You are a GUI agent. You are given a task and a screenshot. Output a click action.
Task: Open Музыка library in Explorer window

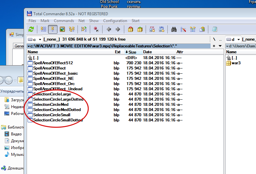(14, 155)
